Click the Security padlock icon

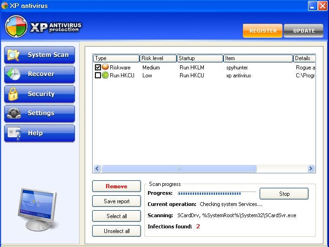[x=13, y=94]
